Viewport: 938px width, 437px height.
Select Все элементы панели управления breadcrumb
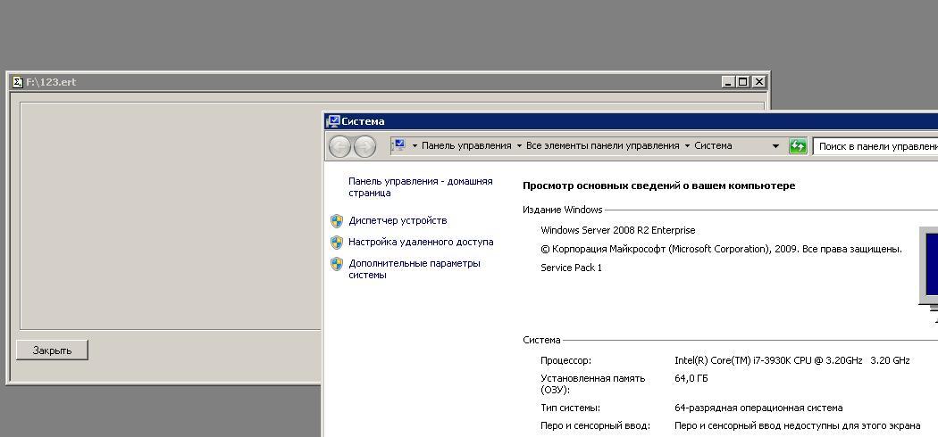point(603,145)
